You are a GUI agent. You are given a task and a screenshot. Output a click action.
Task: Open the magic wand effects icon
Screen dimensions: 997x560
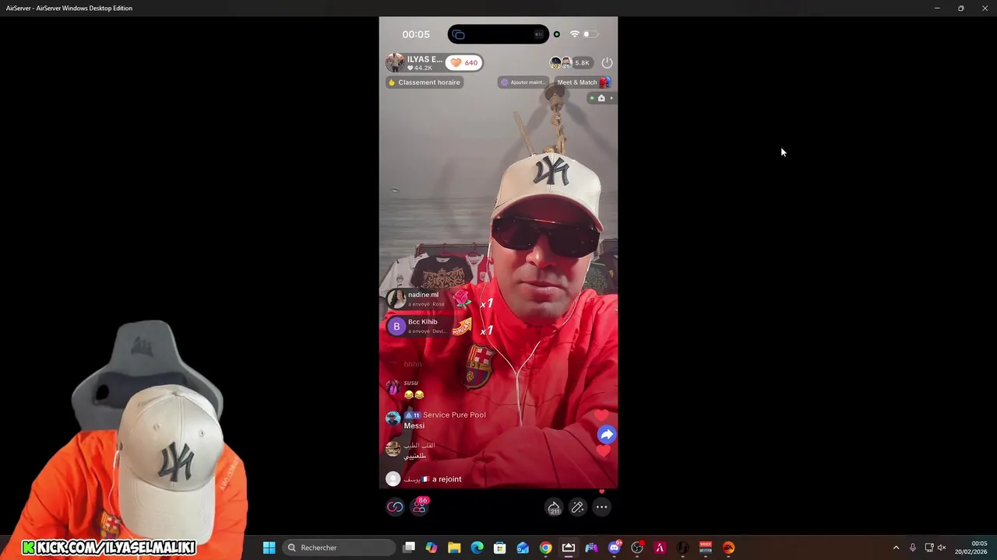577,507
